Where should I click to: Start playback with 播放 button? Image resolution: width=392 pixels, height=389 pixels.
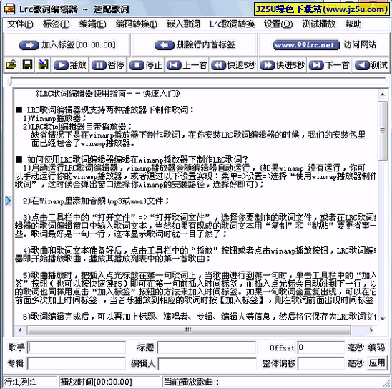[x=70, y=65]
